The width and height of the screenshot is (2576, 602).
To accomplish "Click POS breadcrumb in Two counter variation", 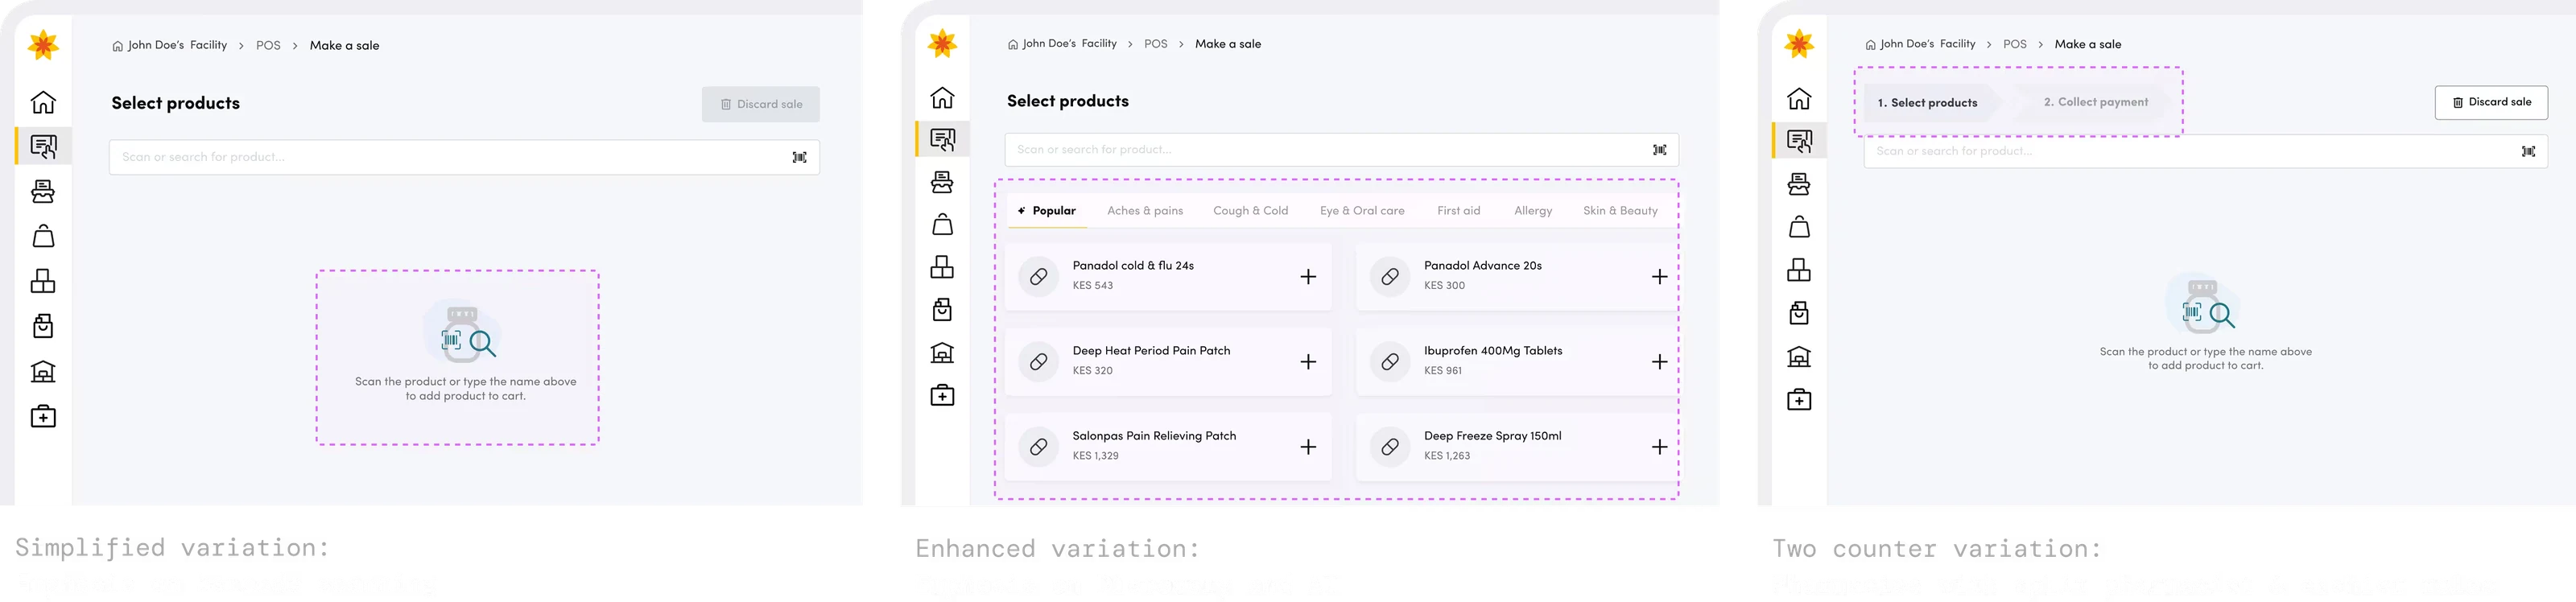I will click(x=2015, y=44).
